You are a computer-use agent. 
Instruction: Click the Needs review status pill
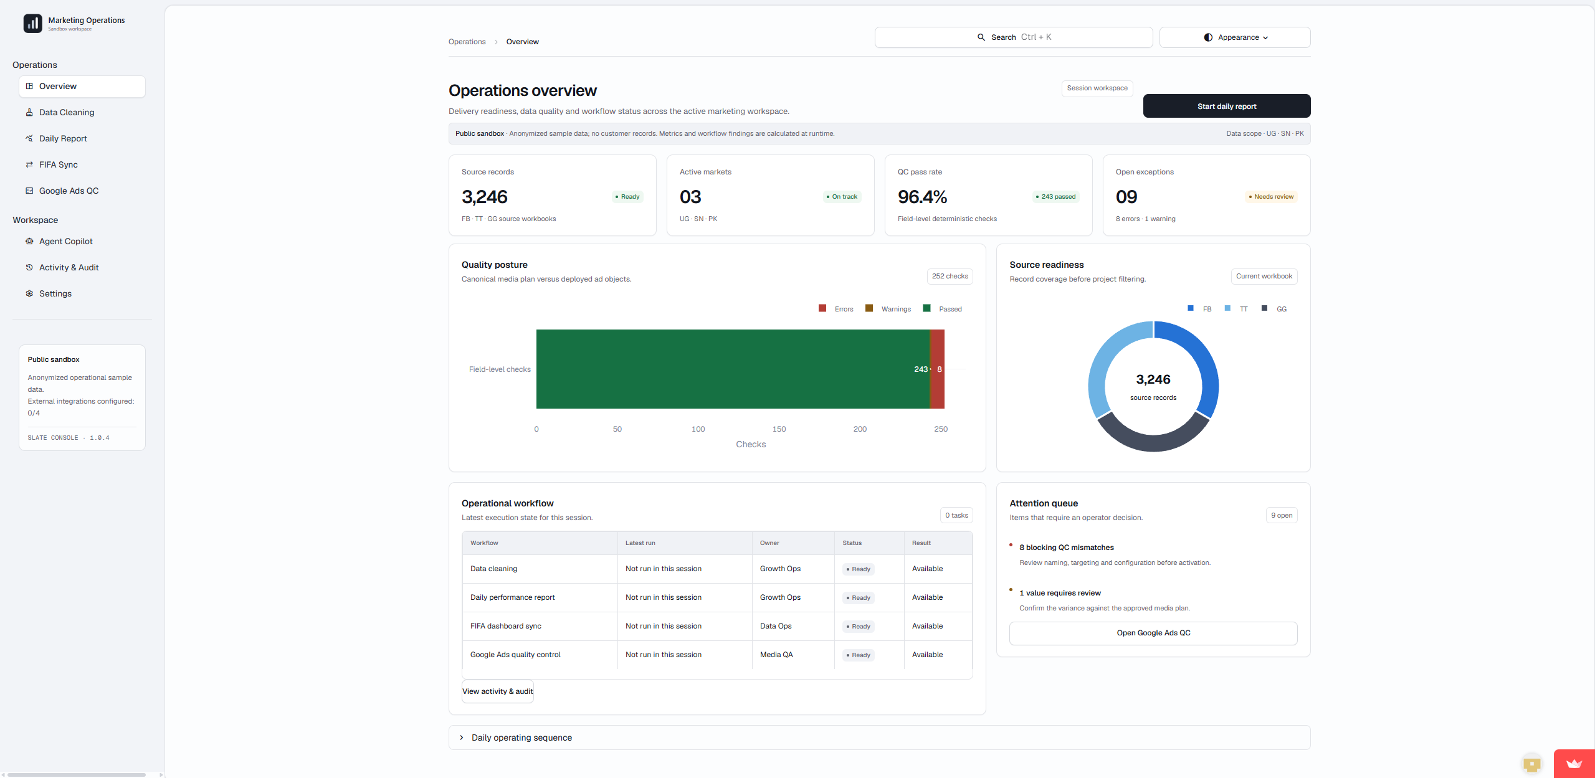point(1271,197)
